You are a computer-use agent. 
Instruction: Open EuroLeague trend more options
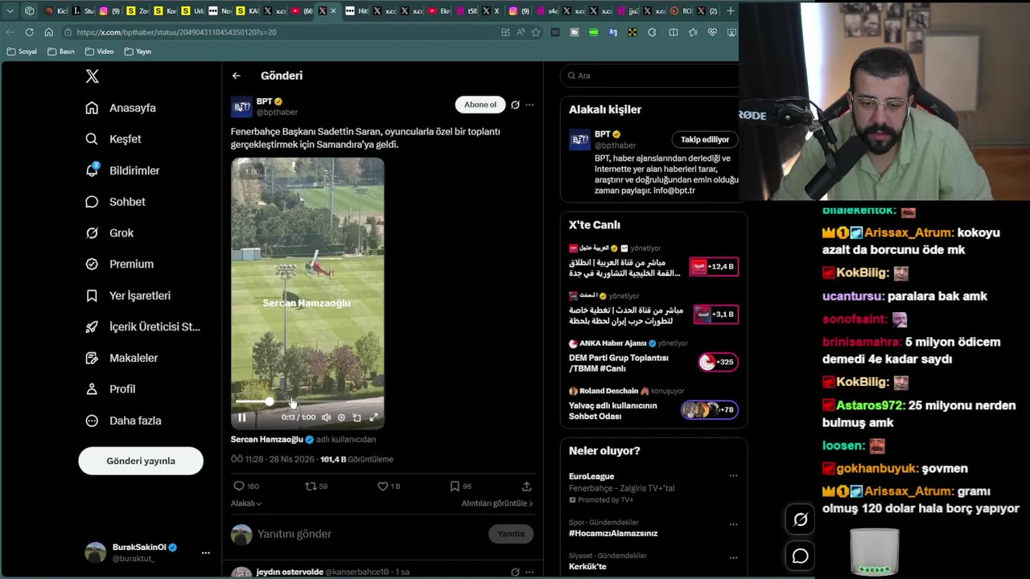coord(733,476)
